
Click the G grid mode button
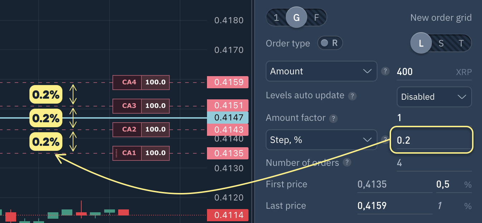(297, 18)
